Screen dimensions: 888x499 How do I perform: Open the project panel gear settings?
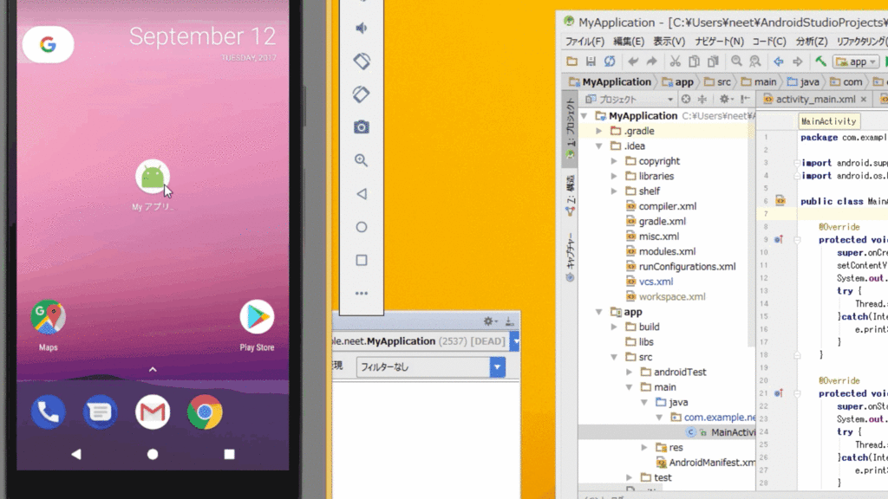tap(726, 99)
